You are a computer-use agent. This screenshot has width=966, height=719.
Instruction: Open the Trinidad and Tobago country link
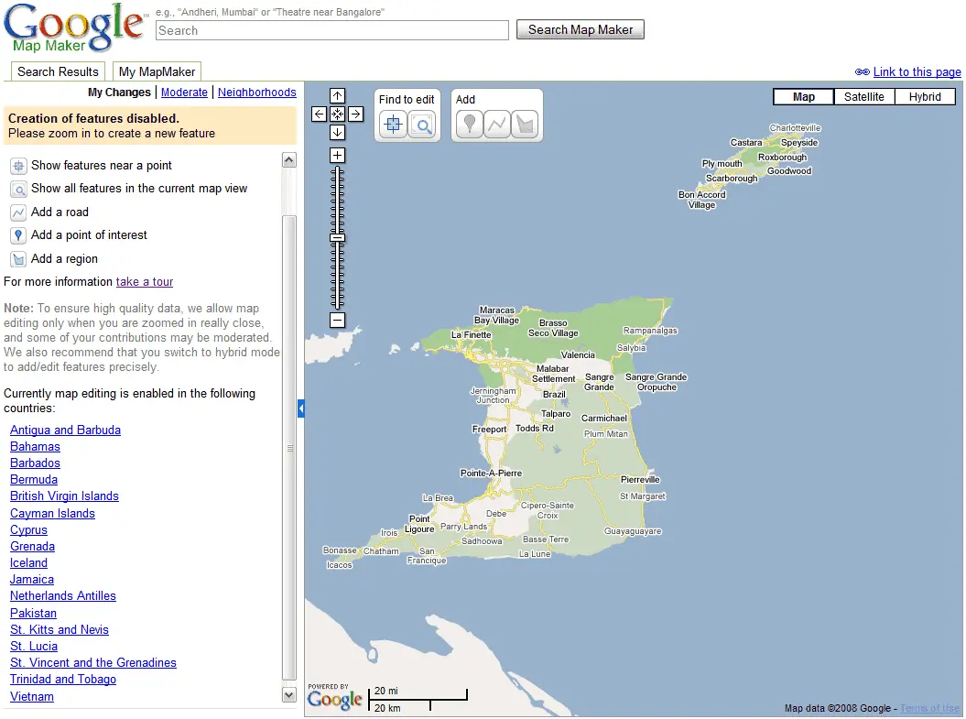click(63, 680)
